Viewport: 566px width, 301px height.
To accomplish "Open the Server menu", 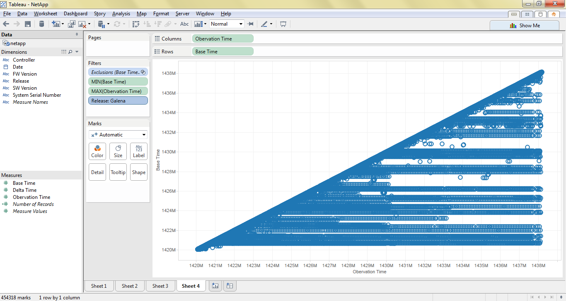I will [182, 14].
